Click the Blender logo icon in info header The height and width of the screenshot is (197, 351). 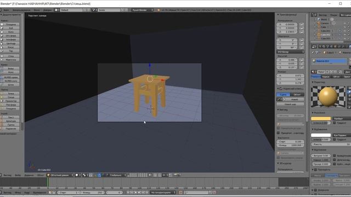pyautogui.click(x=158, y=10)
